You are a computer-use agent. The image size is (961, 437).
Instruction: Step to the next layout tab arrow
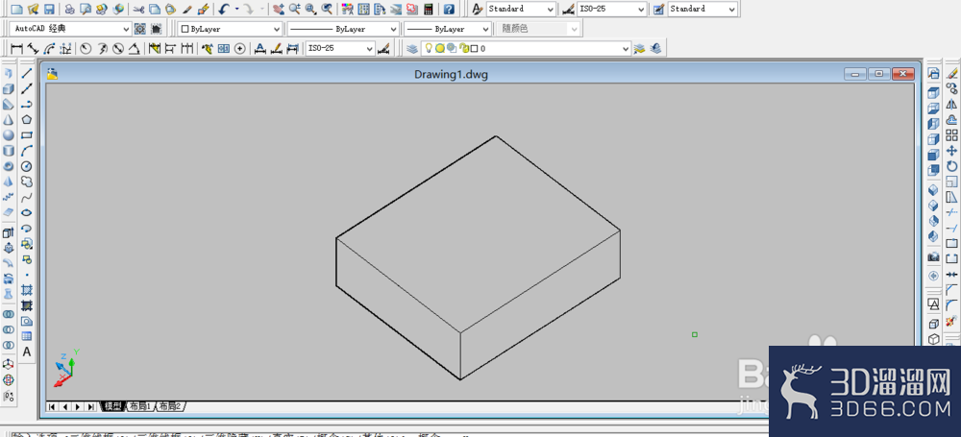[78, 406]
